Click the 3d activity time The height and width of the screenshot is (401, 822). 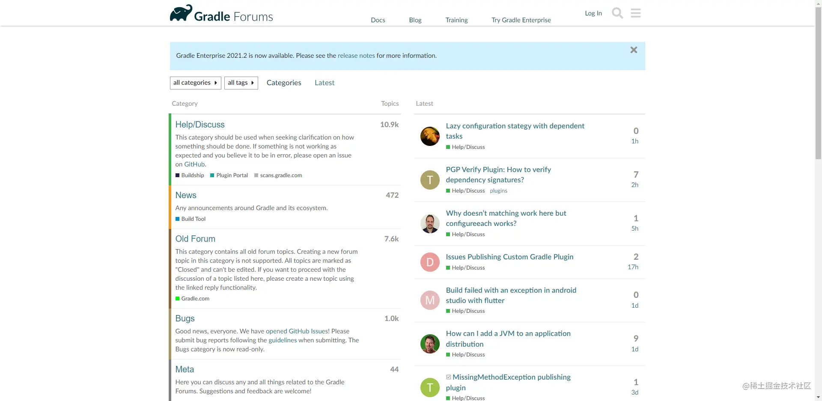(634, 392)
